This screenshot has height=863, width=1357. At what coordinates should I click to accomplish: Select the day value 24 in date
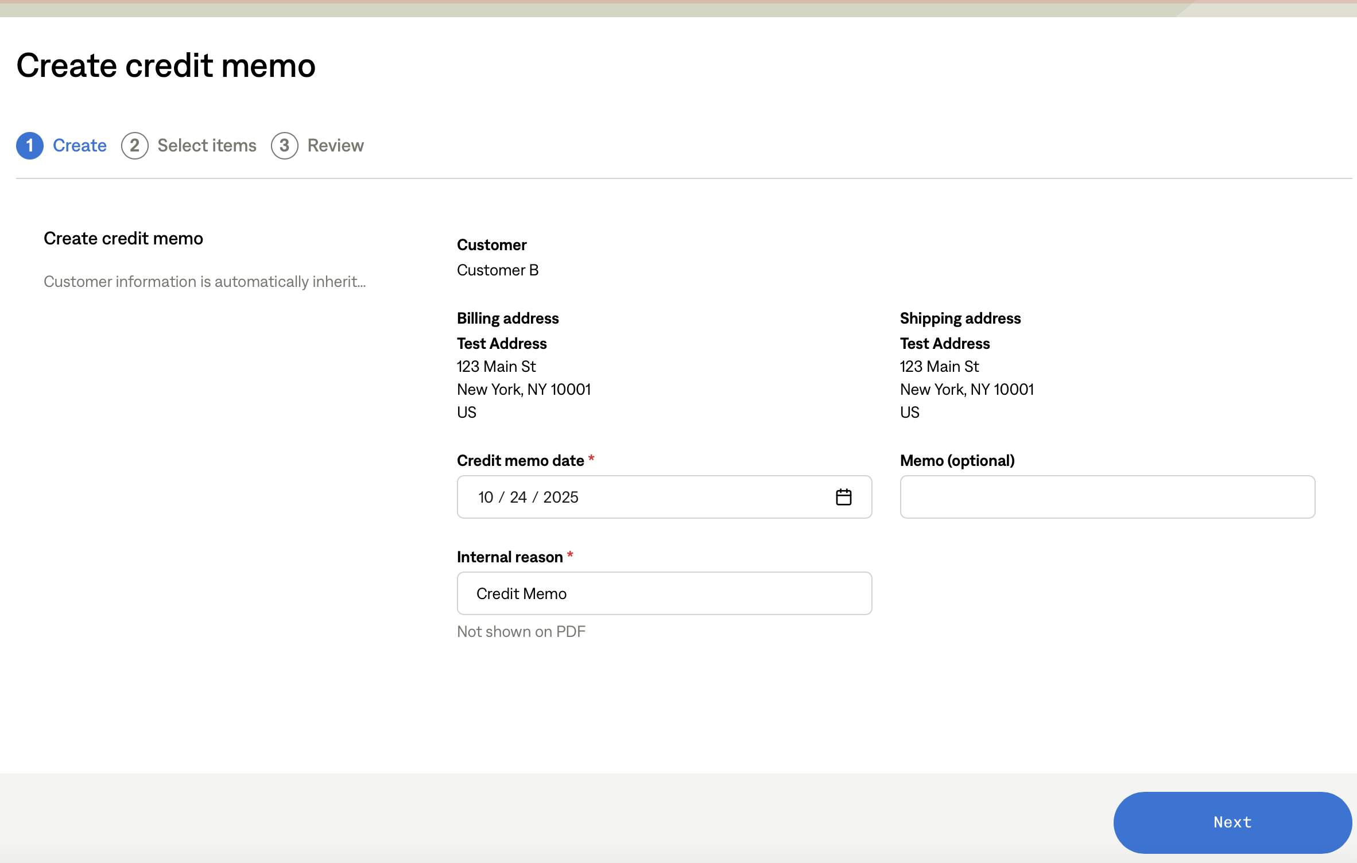[518, 497]
